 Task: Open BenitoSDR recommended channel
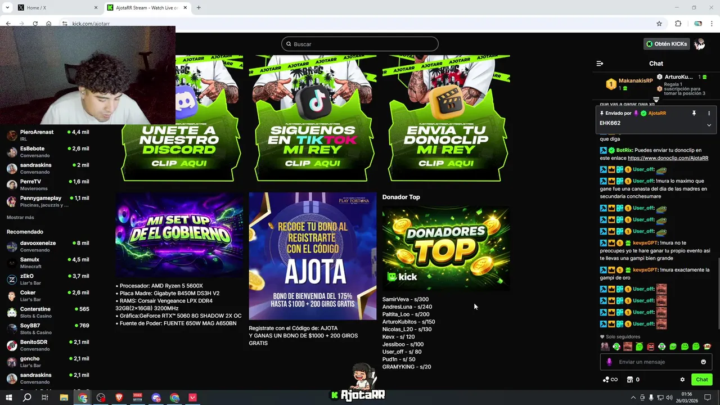pyautogui.click(x=48, y=345)
